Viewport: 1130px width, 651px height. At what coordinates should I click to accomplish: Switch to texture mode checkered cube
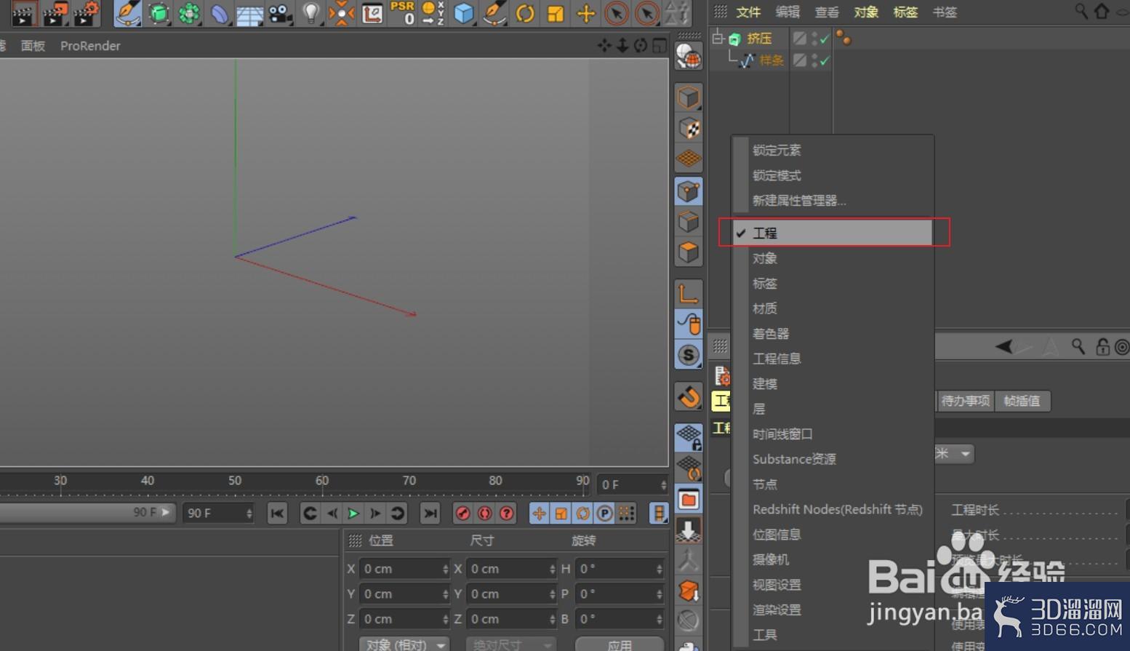tap(689, 127)
